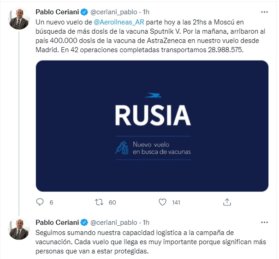Open the share icon on first tweet
This screenshot has height=259, width=279.
tap(227, 202)
